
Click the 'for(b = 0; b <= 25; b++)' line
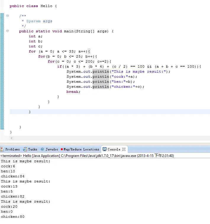pos(68,56)
